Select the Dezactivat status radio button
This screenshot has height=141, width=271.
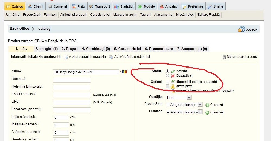tap(167, 75)
